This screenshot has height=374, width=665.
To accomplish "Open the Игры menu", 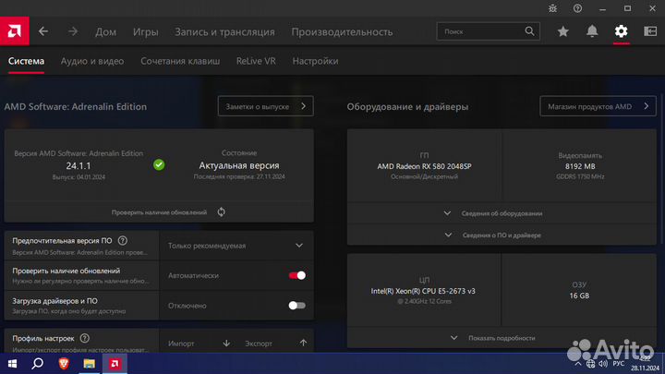I will (146, 31).
